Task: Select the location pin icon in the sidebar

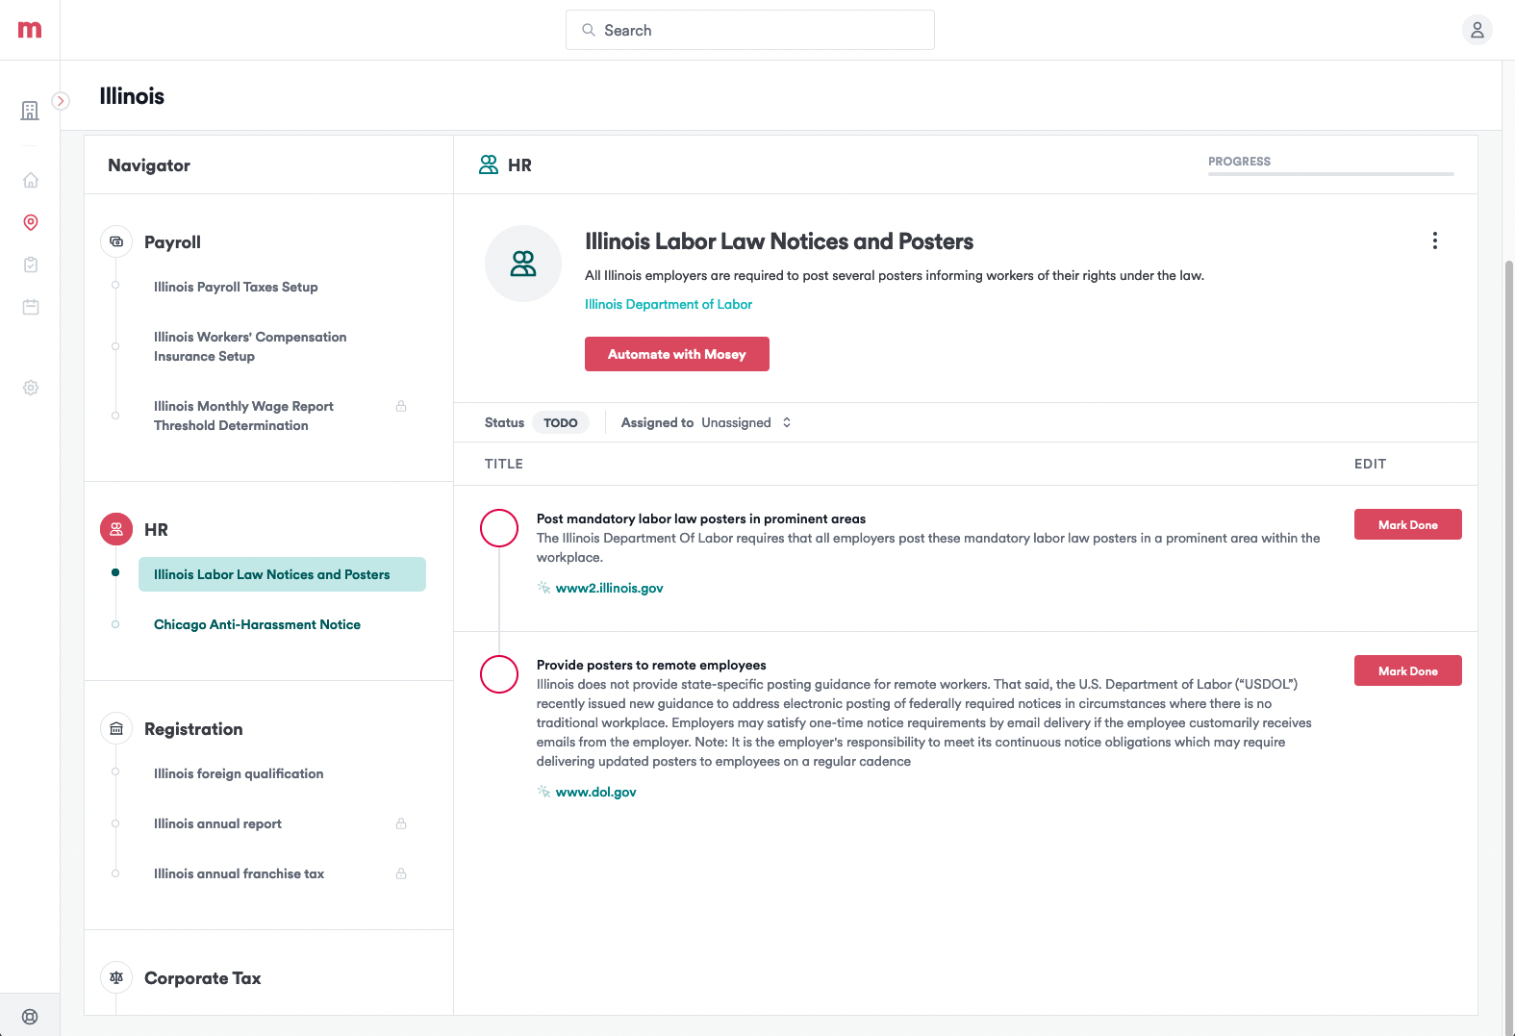Action: [x=30, y=222]
